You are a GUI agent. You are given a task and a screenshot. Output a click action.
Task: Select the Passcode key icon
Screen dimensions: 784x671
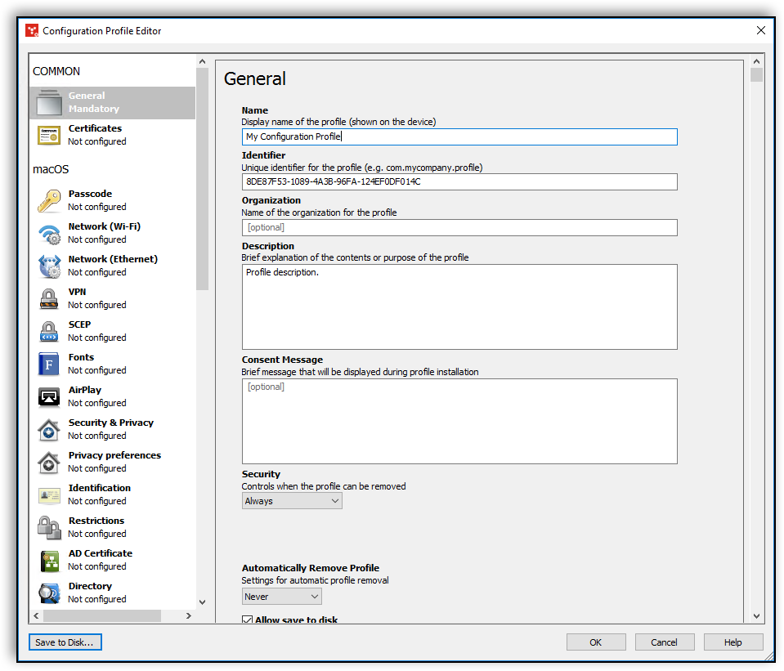tap(51, 199)
